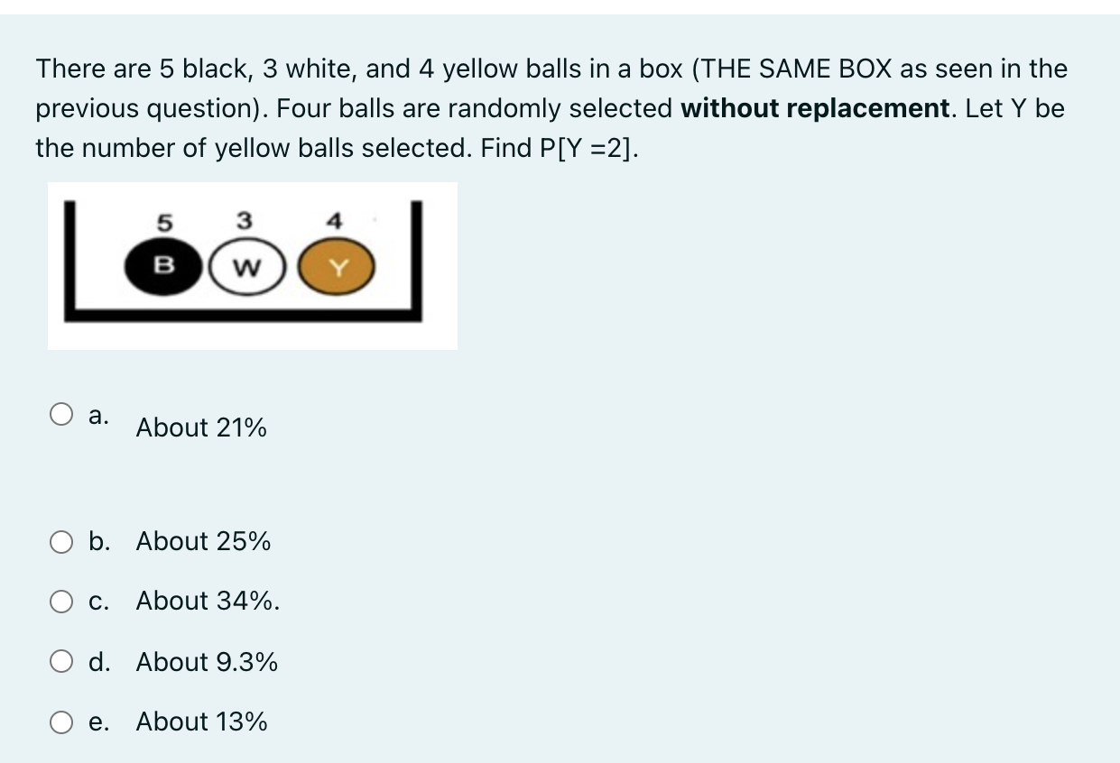The width and height of the screenshot is (1120, 763).
Task: Click the number 5 above the black ball
Action: coord(165,222)
